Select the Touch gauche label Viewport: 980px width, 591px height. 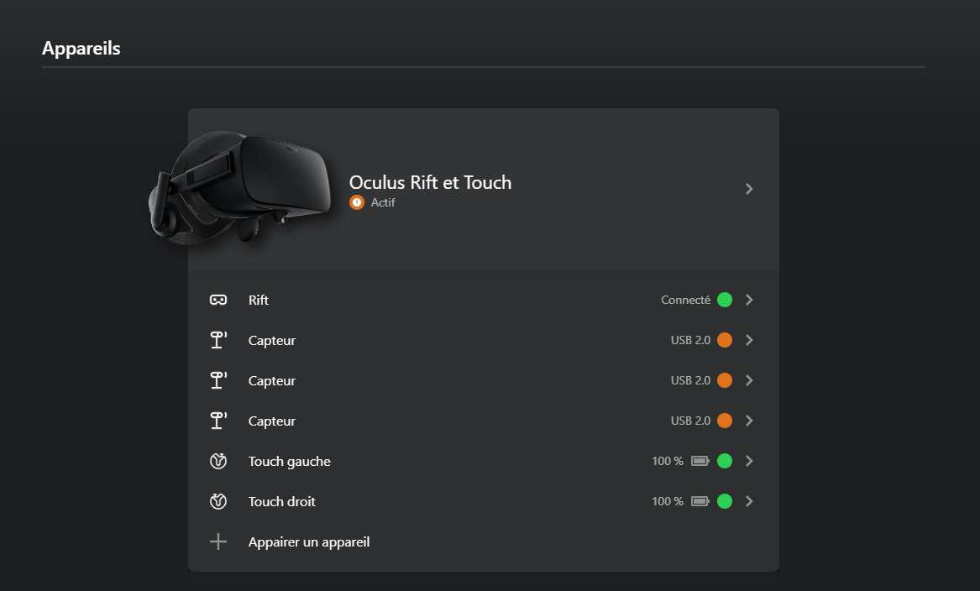[x=290, y=462]
